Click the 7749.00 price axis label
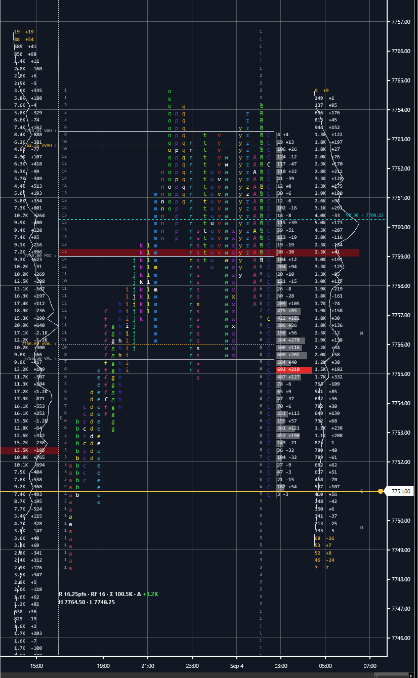Viewport: 418px width, 678px height. coord(401,550)
